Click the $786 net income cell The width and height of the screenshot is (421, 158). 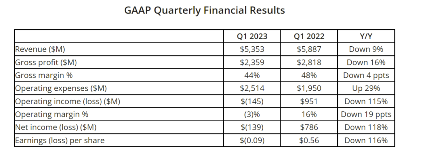[x=309, y=127]
